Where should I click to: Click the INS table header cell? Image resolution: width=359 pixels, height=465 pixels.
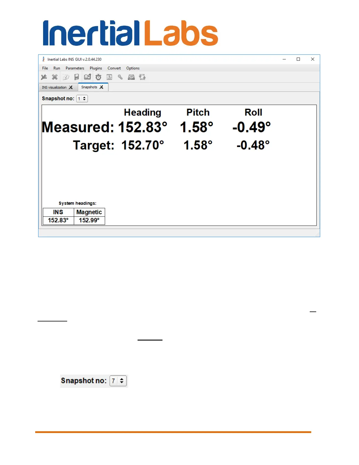coord(58,212)
